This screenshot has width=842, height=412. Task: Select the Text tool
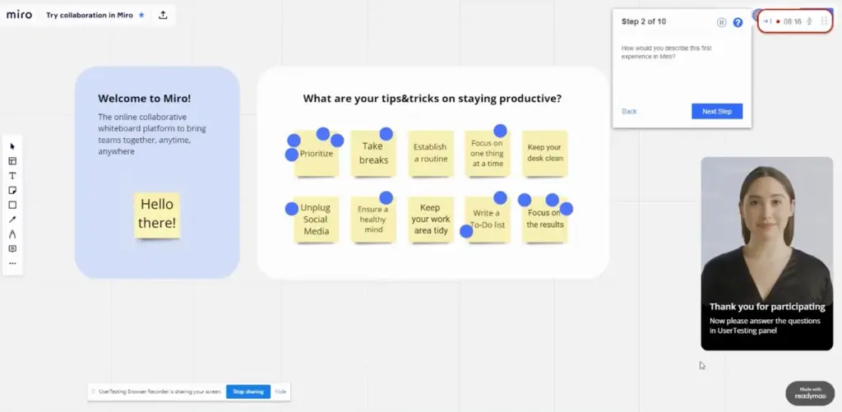pos(12,176)
